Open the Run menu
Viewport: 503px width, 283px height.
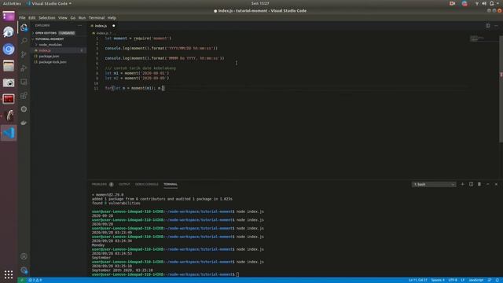point(82,17)
